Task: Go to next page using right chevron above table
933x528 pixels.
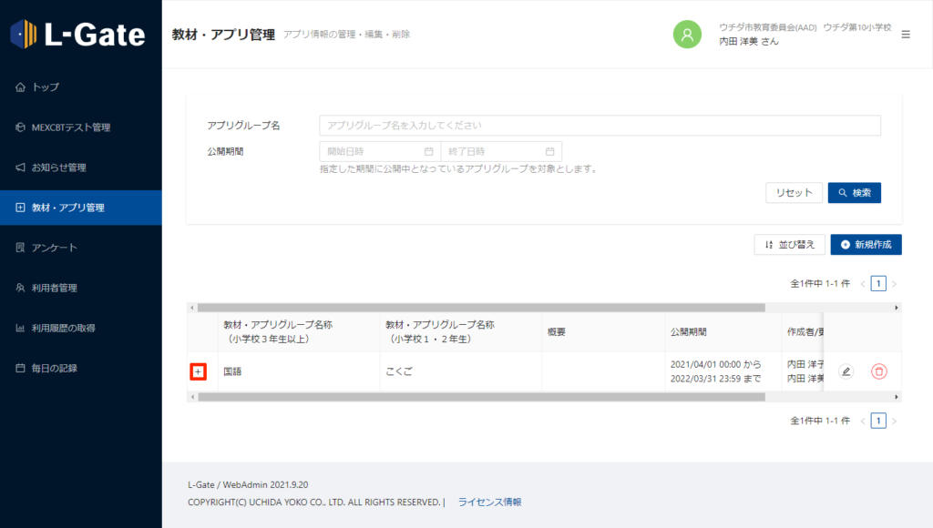Action: pos(895,284)
